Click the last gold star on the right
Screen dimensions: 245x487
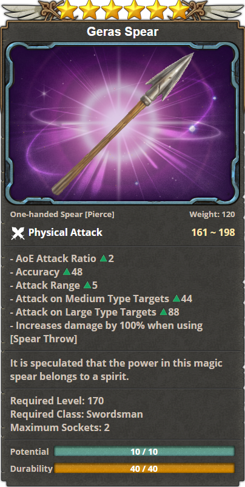[179, 9]
